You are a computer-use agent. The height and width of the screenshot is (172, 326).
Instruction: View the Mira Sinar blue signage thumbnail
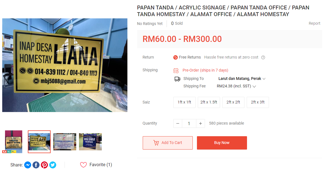90,142
